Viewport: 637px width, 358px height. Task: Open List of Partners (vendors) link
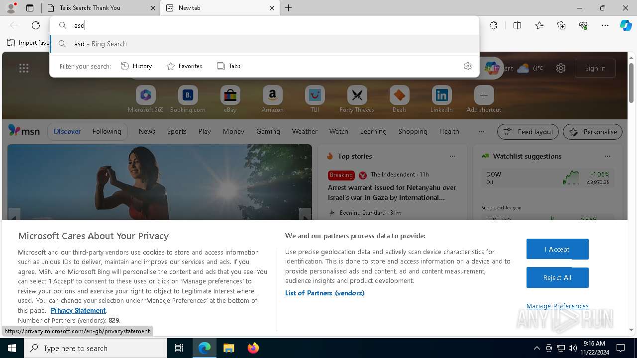click(325, 293)
